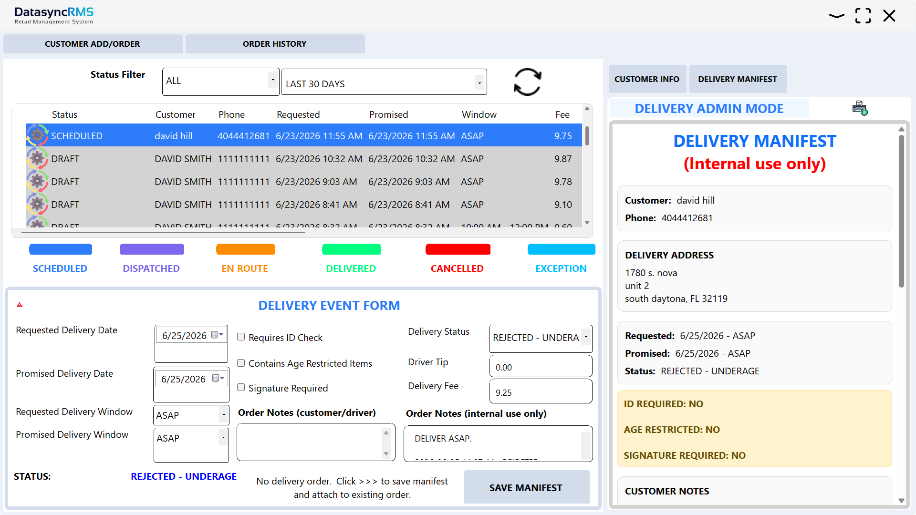The width and height of the screenshot is (916, 515).
Task: Sort orders by the Fee column header
Action: point(562,114)
